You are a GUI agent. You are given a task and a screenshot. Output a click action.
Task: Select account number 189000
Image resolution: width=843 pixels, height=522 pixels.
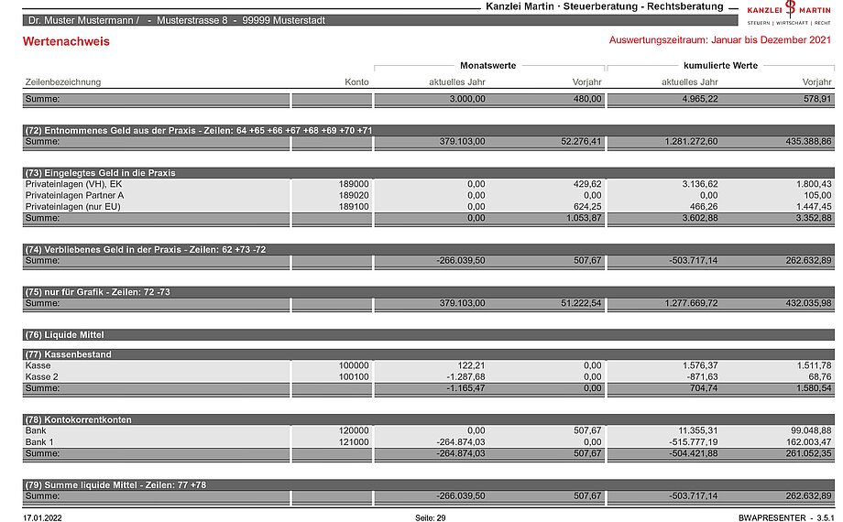click(354, 184)
